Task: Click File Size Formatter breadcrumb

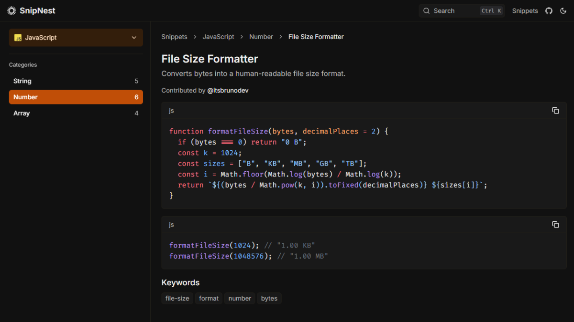Action: [x=316, y=37]
